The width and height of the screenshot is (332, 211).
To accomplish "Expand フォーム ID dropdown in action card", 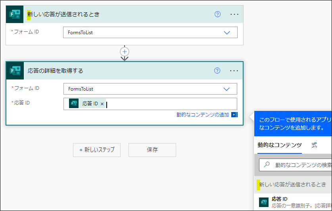I will 226,89.
